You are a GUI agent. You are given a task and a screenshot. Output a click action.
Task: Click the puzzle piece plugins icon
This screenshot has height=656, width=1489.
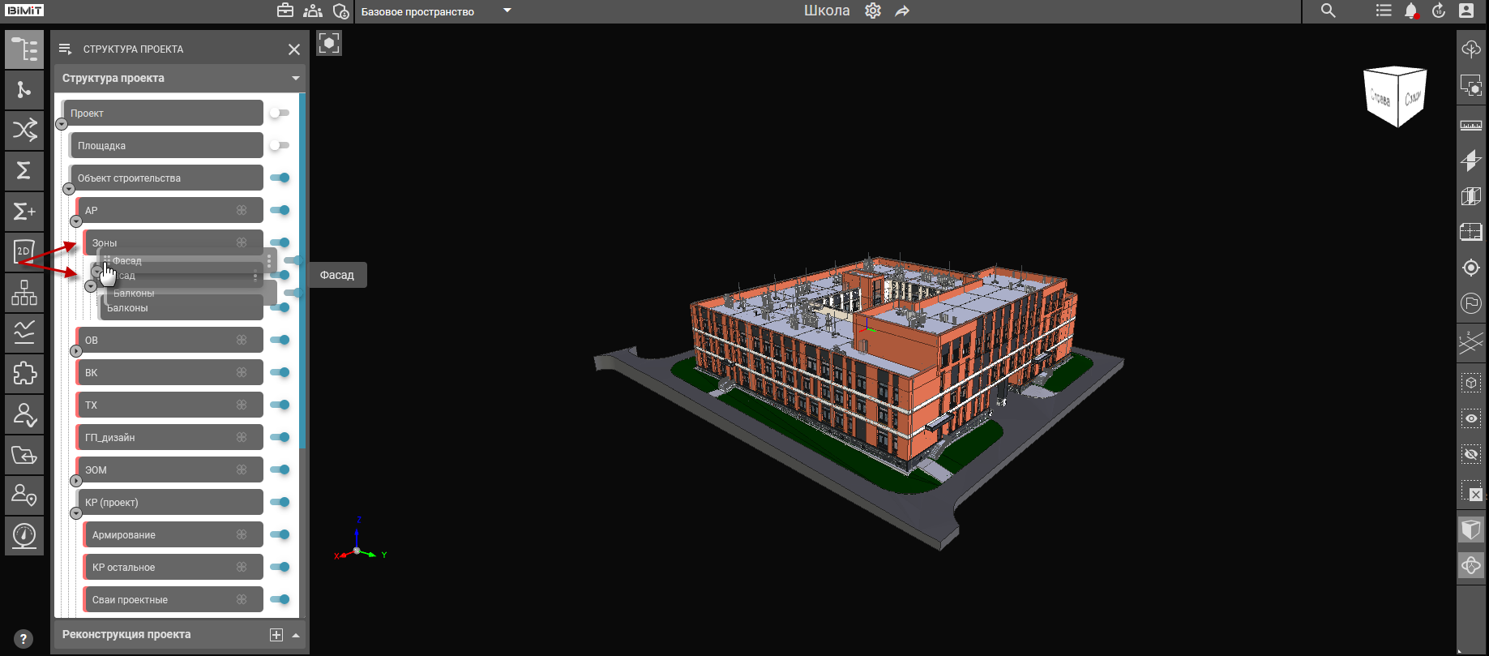24,373
